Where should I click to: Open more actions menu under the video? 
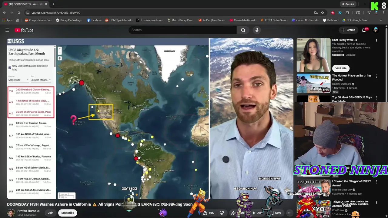(289, 213)
